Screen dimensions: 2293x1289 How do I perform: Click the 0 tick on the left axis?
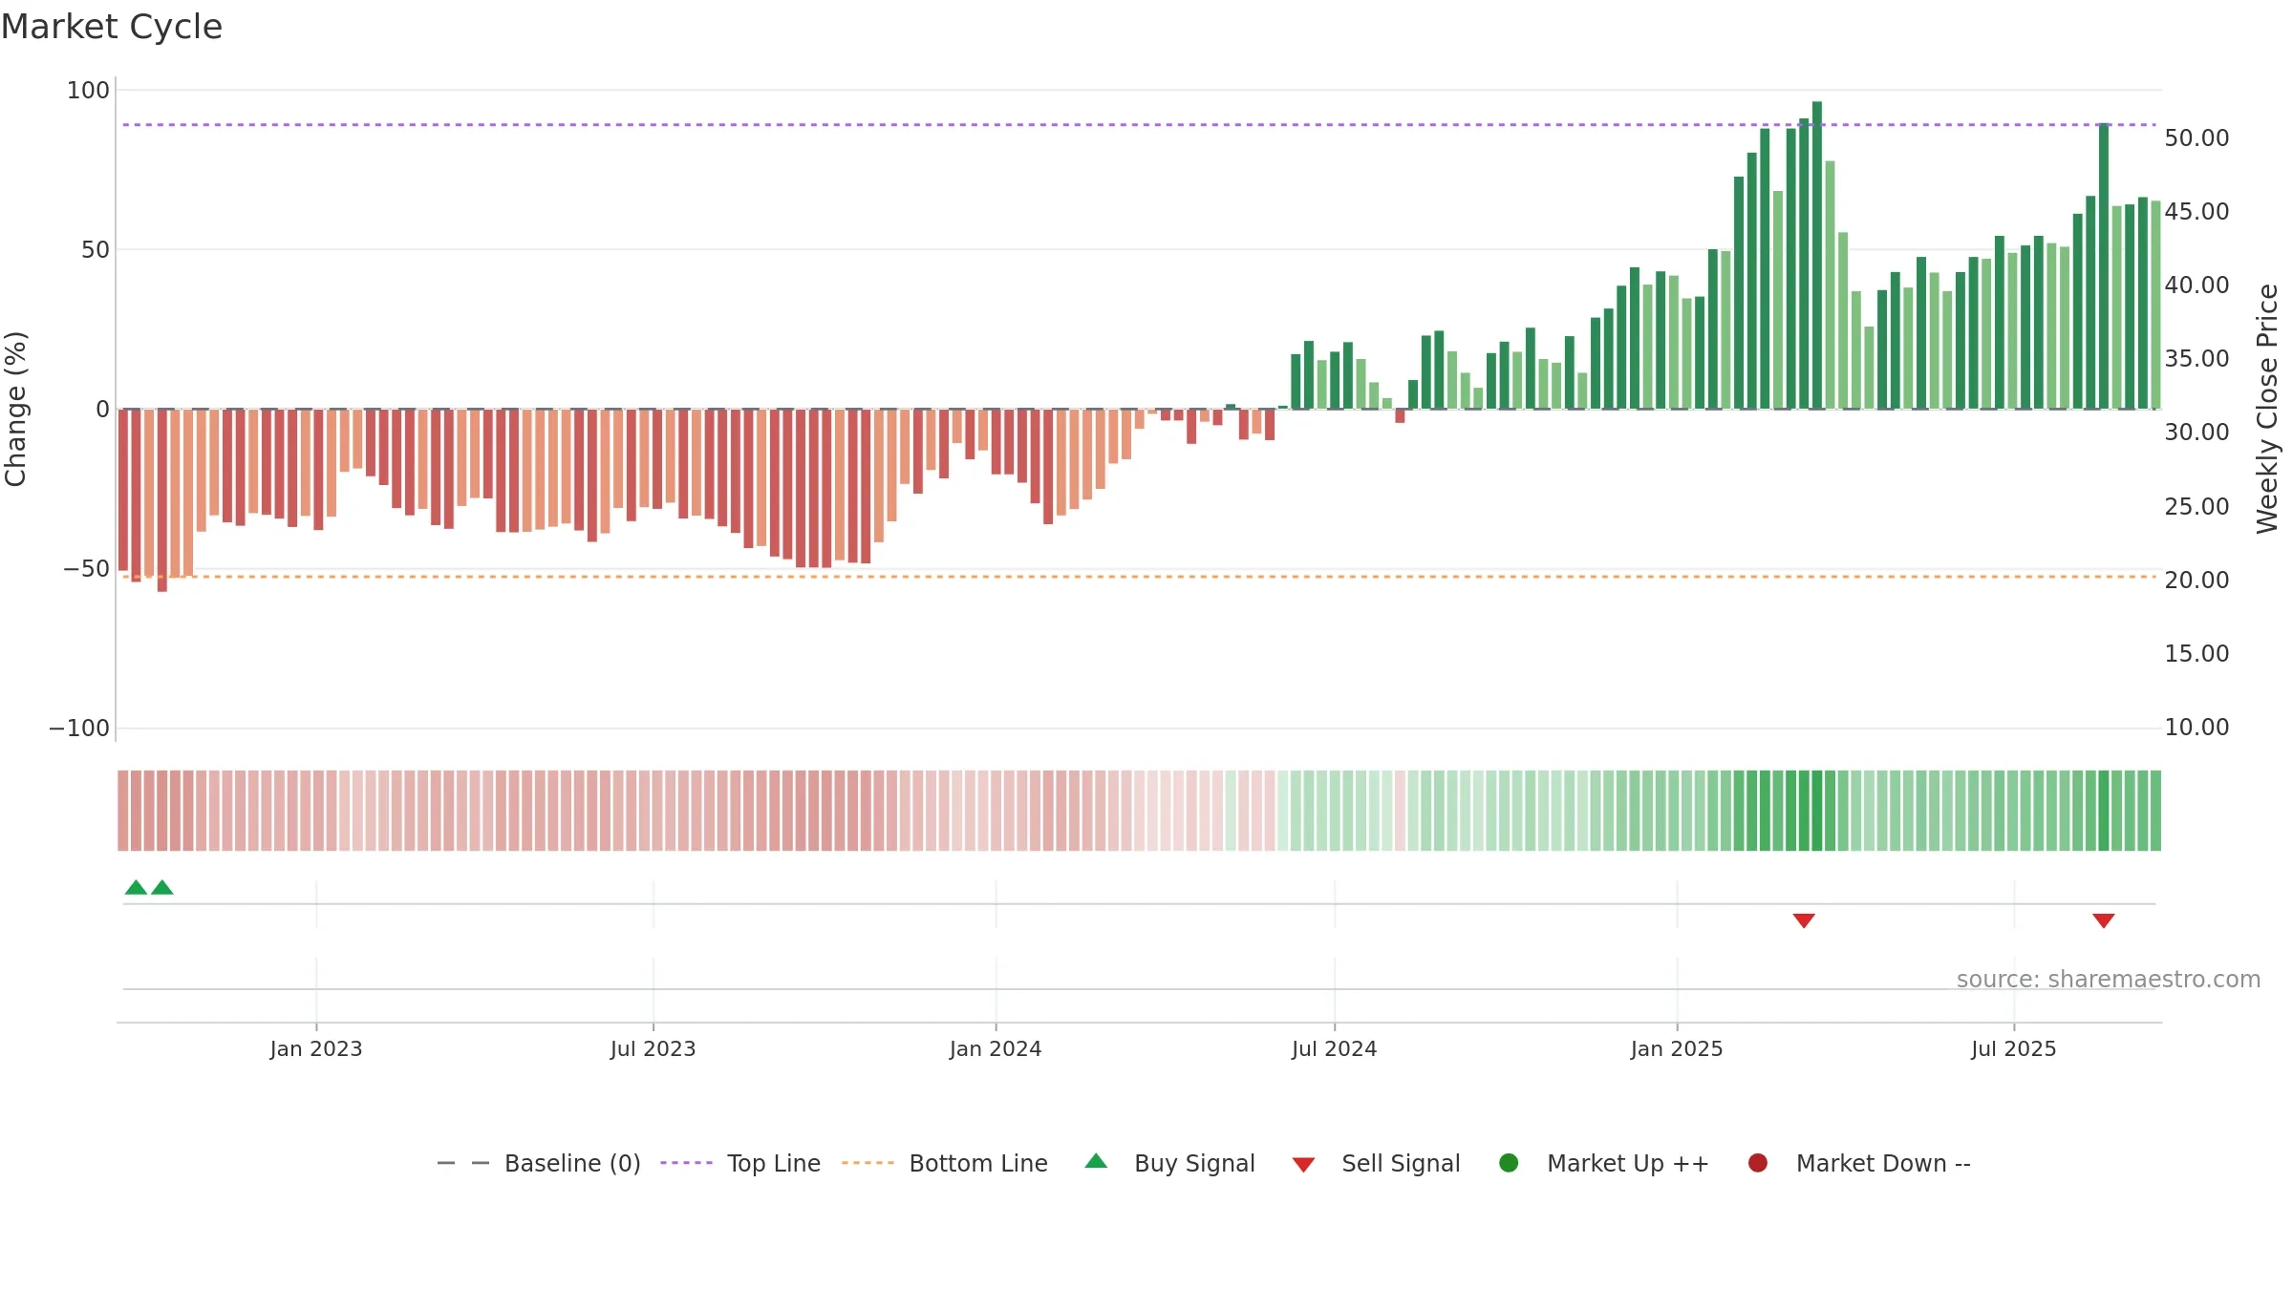point(103,410)
